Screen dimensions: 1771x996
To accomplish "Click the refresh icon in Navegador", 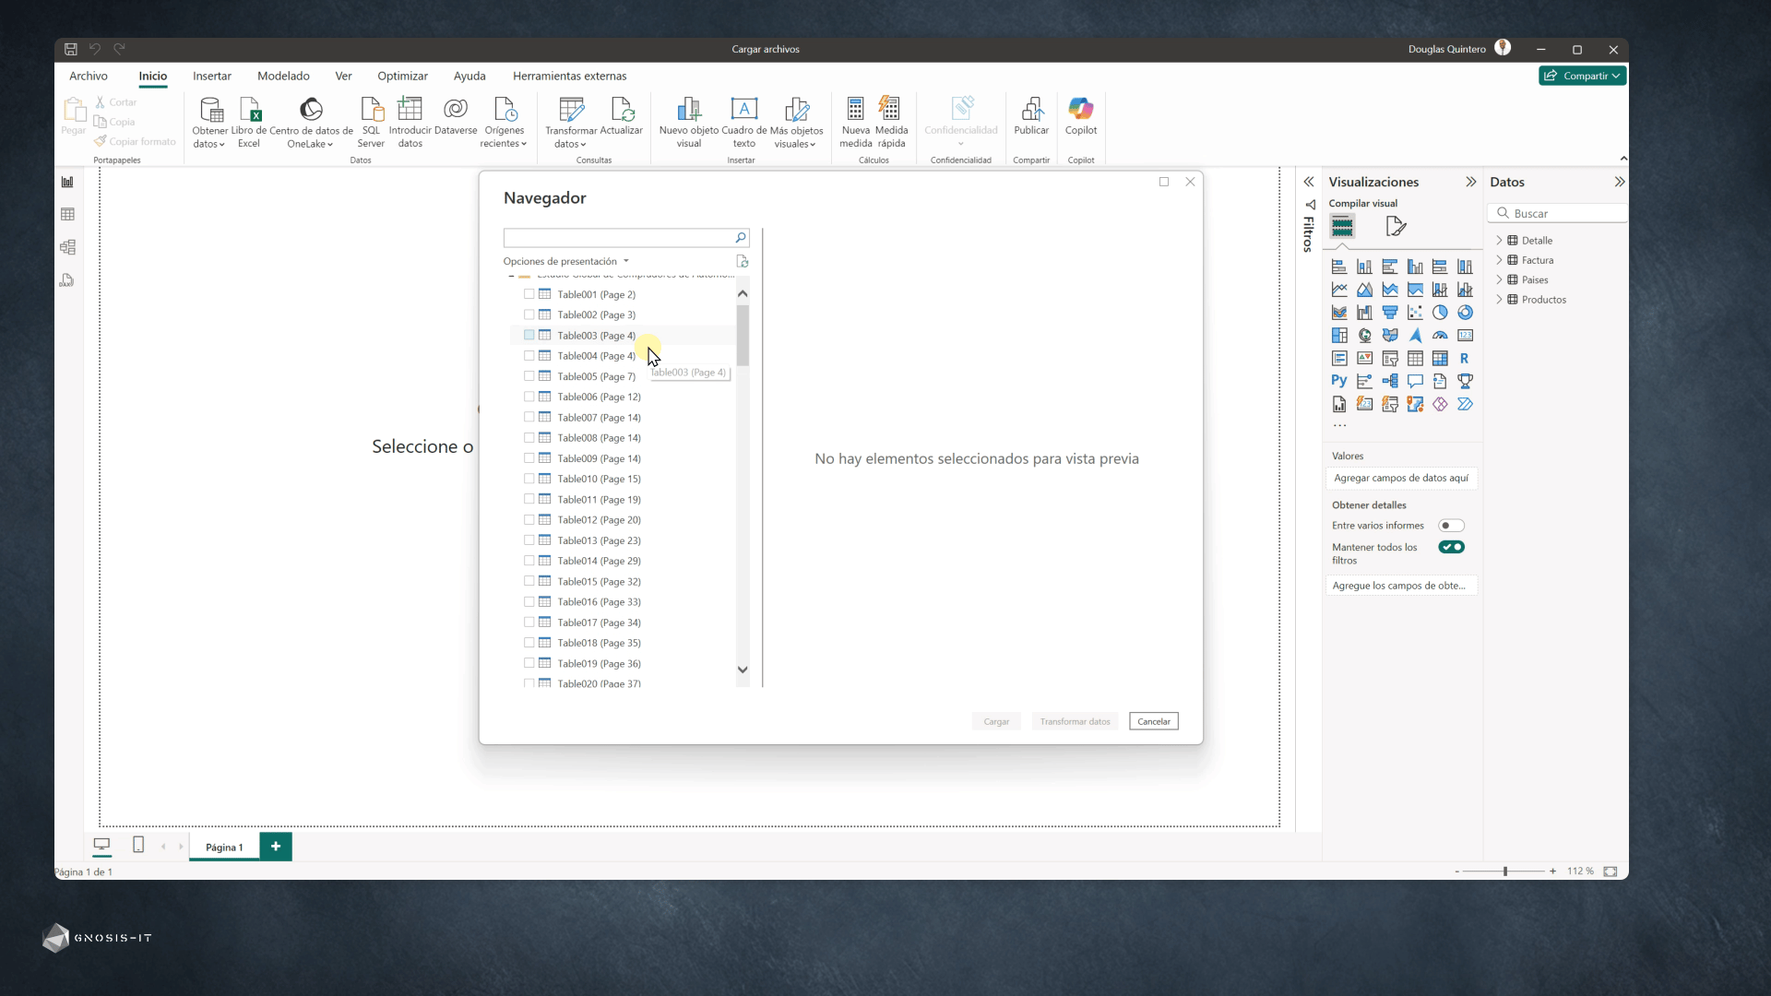I will pyautogui.click(x=743, y=262).
